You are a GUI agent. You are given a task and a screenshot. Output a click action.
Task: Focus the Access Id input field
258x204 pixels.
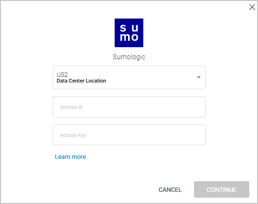tap(129, 107)
